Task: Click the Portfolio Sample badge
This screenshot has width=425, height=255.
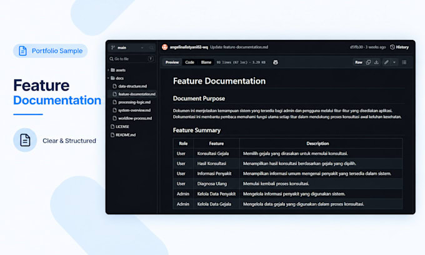Action: pyautogui.click(x=51, y=51)
